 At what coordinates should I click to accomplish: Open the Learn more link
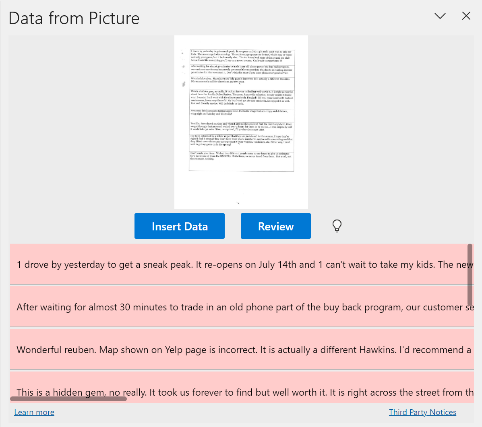point(34,412)
